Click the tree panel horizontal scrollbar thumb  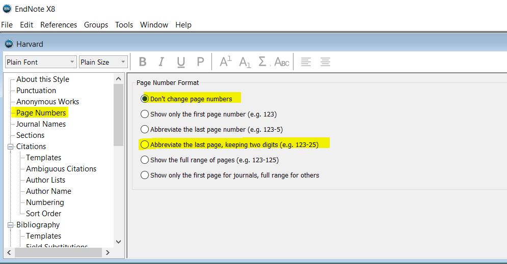pos(58,252)
